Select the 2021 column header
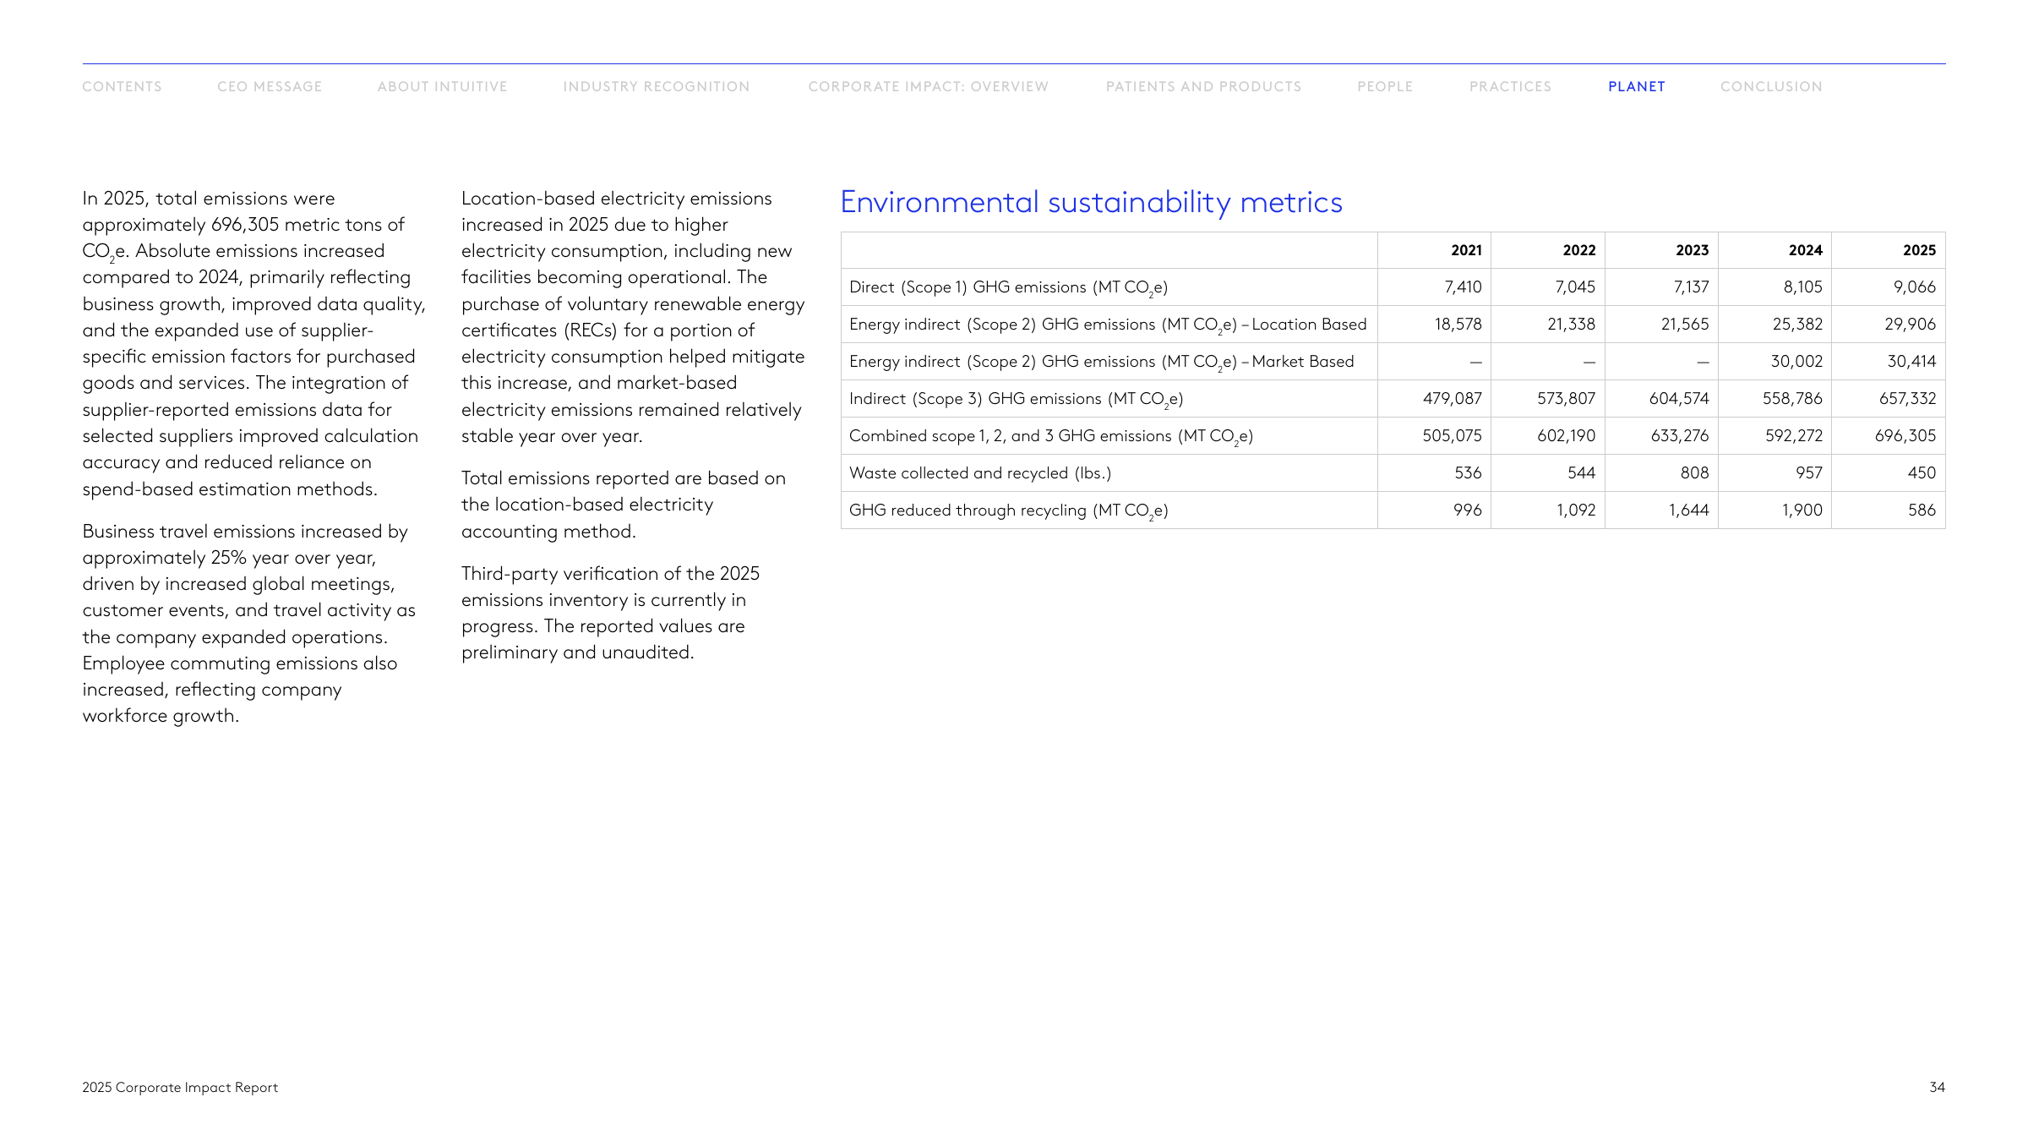Viewport: 2028px width, 1141px height. coord(1466,250)
